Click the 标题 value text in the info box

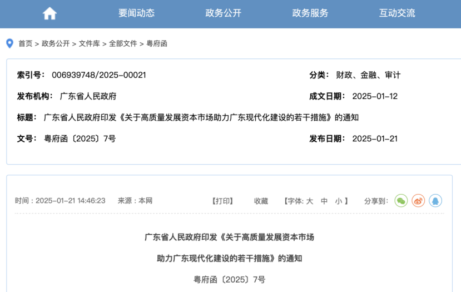coord(201,117)
